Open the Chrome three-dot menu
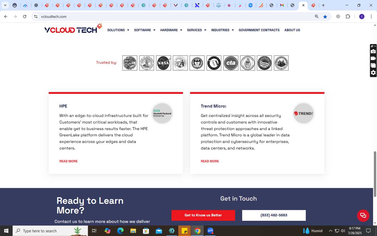 pyautogui.click(x=371, y=17)
